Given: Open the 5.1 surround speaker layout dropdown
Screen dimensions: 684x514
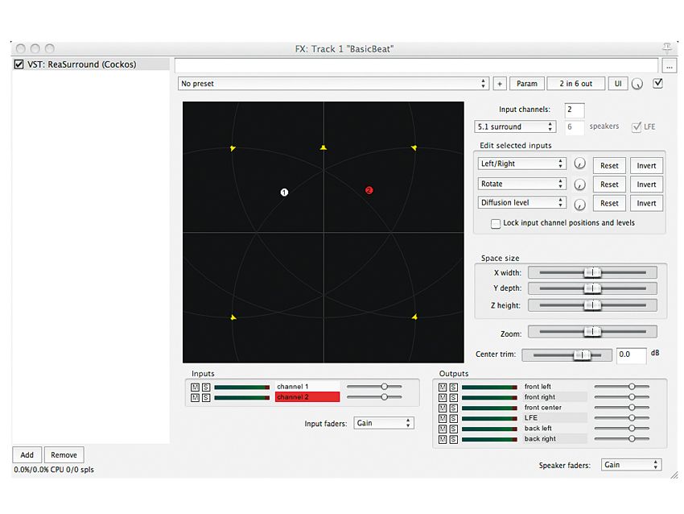Looking at the screenshot, I should tap(515, 126).
